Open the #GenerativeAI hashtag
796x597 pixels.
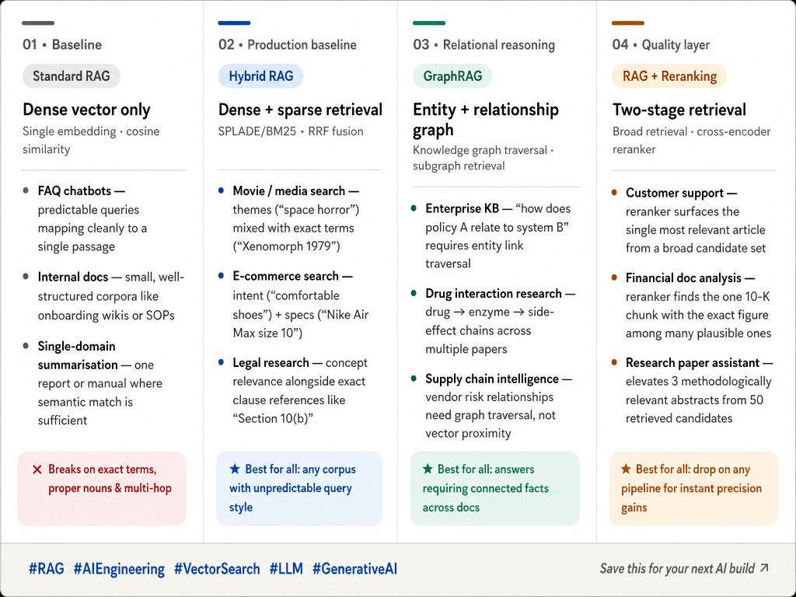[x=354, y=568]
